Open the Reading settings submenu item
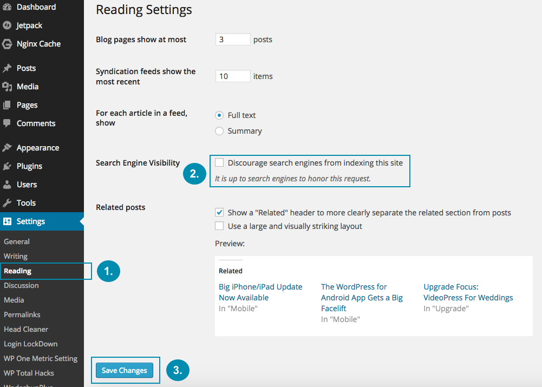 click(18, 271)
